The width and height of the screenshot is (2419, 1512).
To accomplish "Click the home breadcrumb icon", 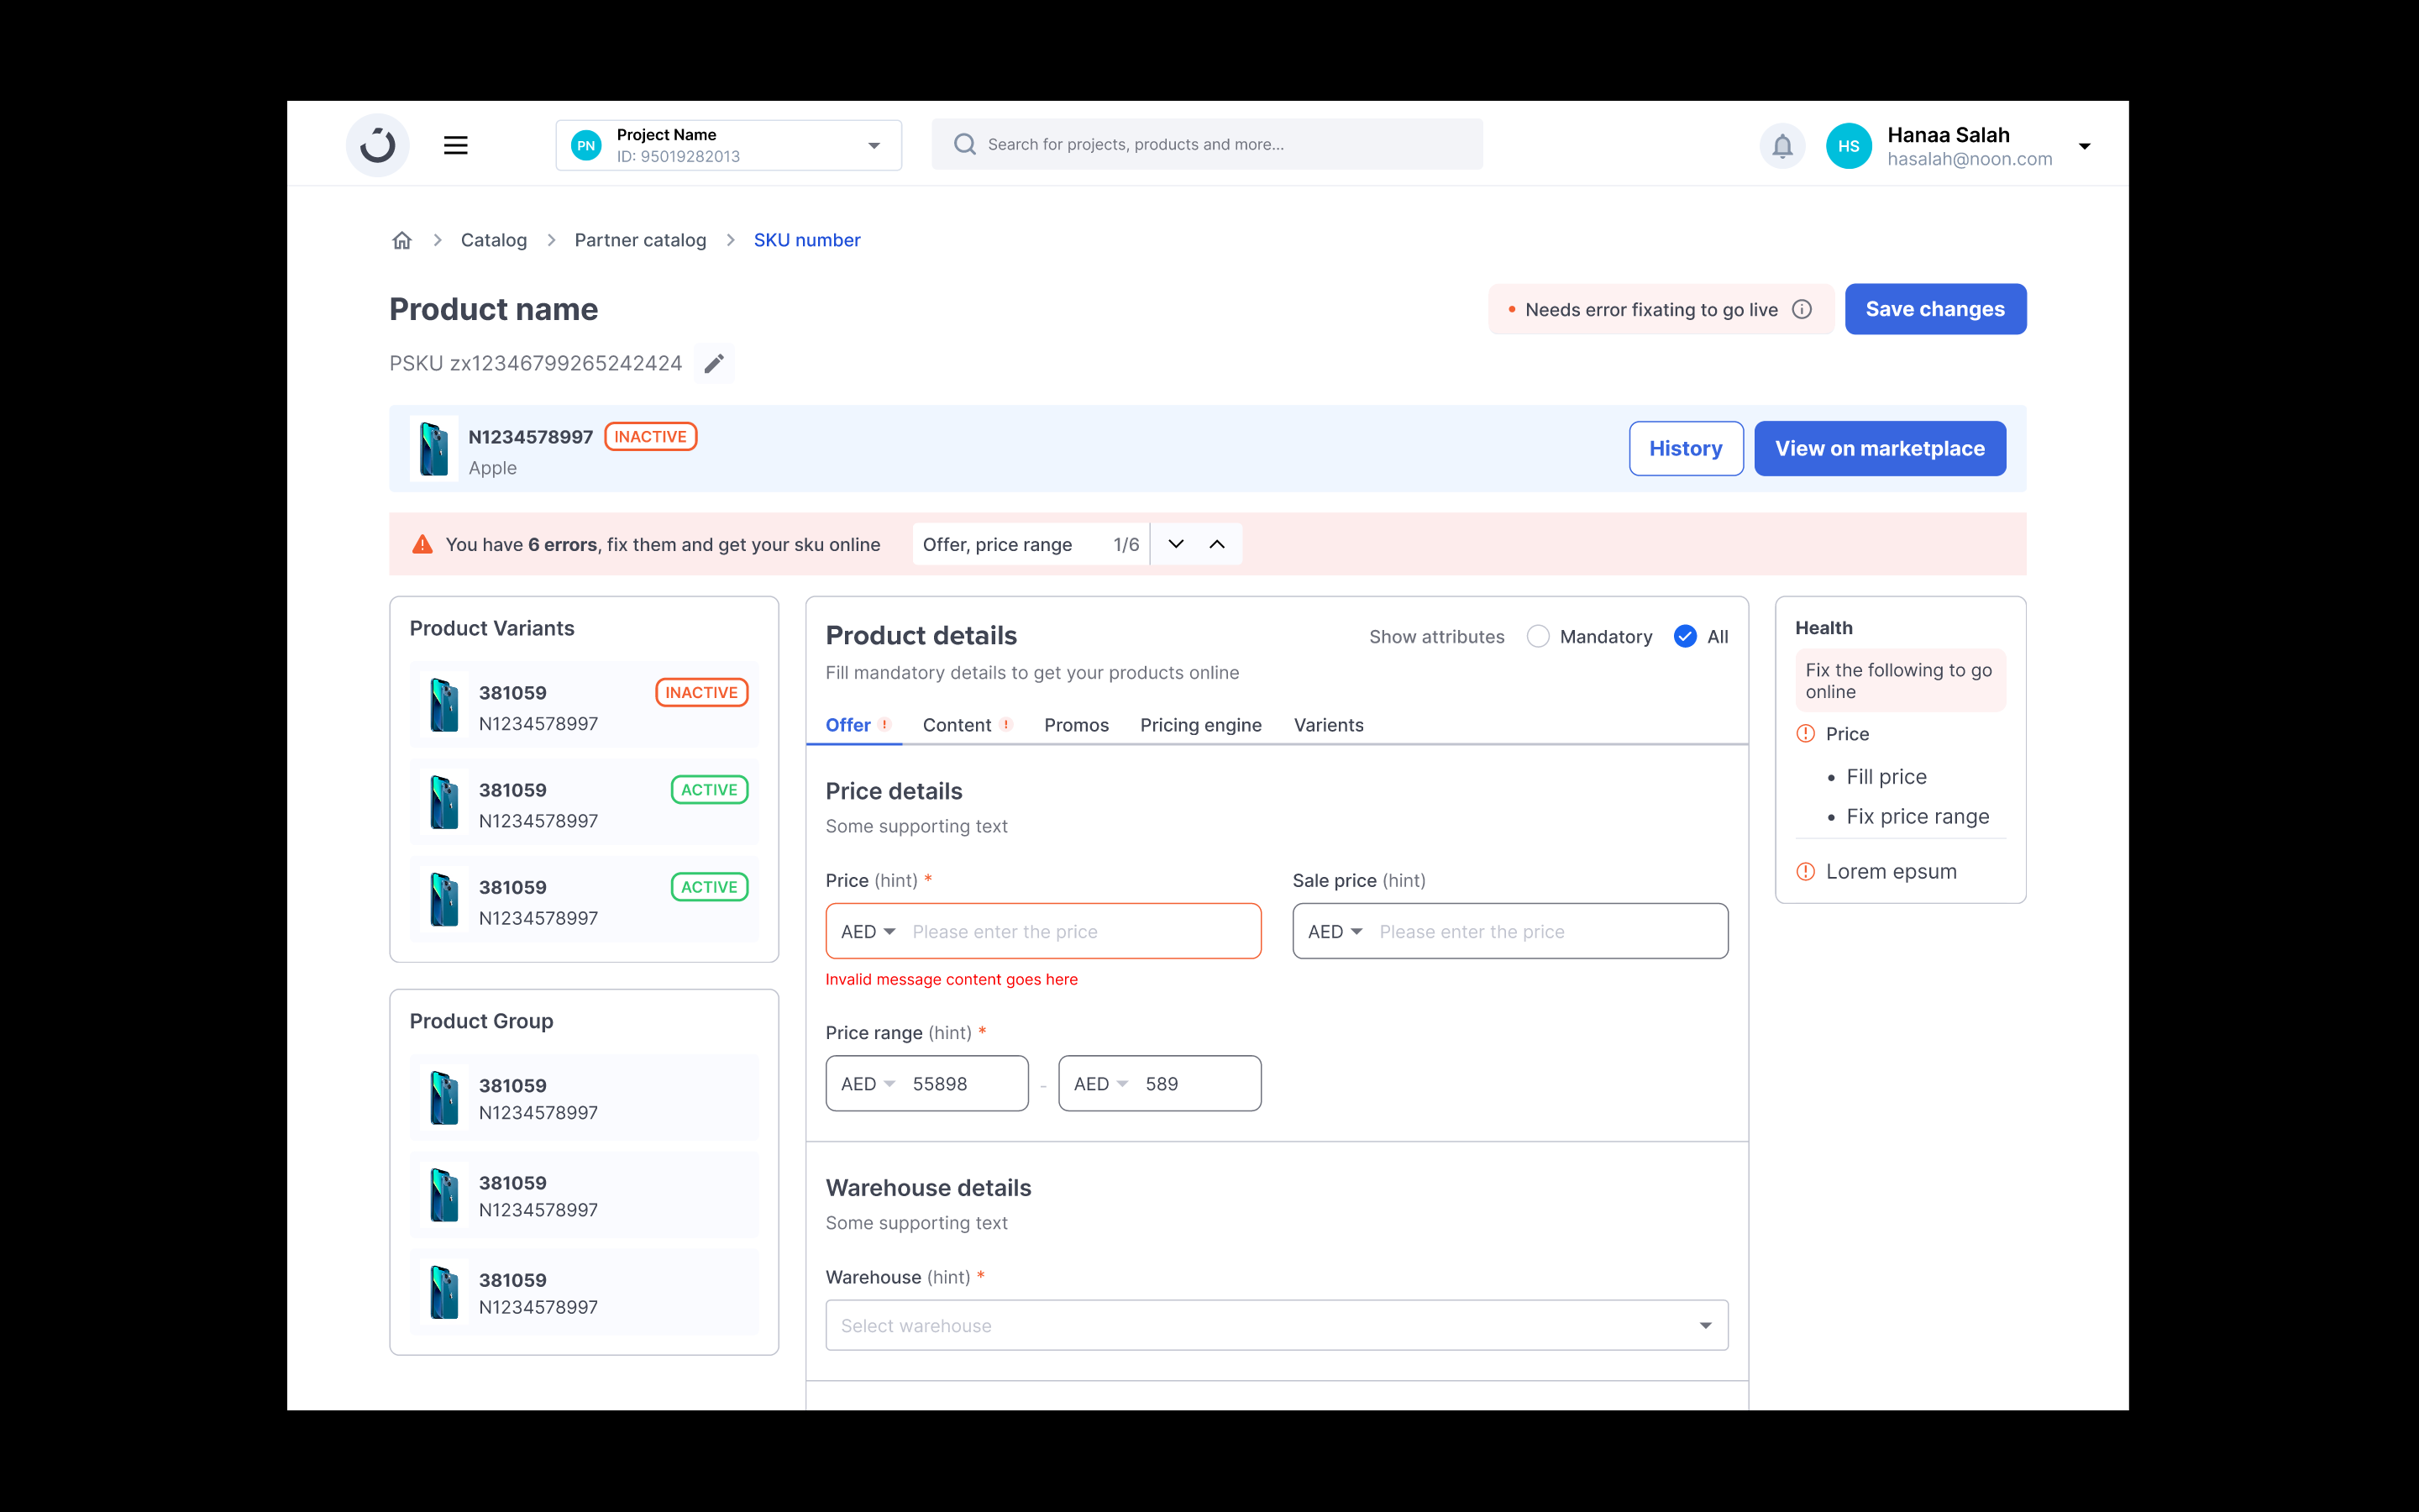I will point(401,240).
